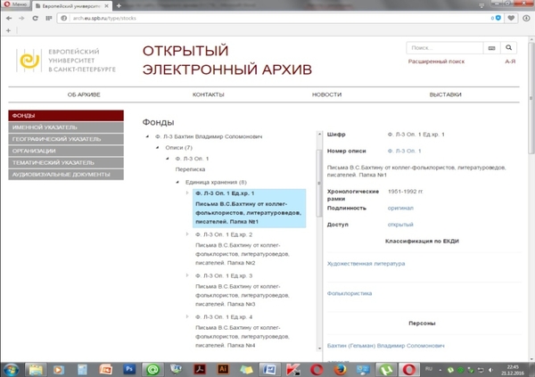535x377 pixels.
Task: Open the Художественная литература classification link
Action: tap(366, 264)
